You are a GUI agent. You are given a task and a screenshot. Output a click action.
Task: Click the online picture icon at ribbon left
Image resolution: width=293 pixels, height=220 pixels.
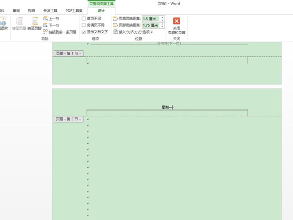tap(2, 22)
